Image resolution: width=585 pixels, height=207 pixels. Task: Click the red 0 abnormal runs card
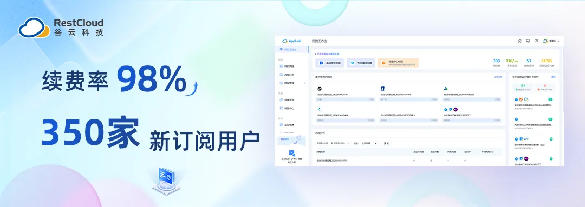(x=545, y=88)
